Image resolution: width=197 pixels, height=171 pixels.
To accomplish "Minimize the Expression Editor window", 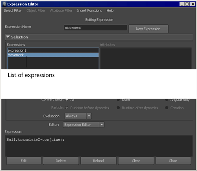I will click(182, 4).
